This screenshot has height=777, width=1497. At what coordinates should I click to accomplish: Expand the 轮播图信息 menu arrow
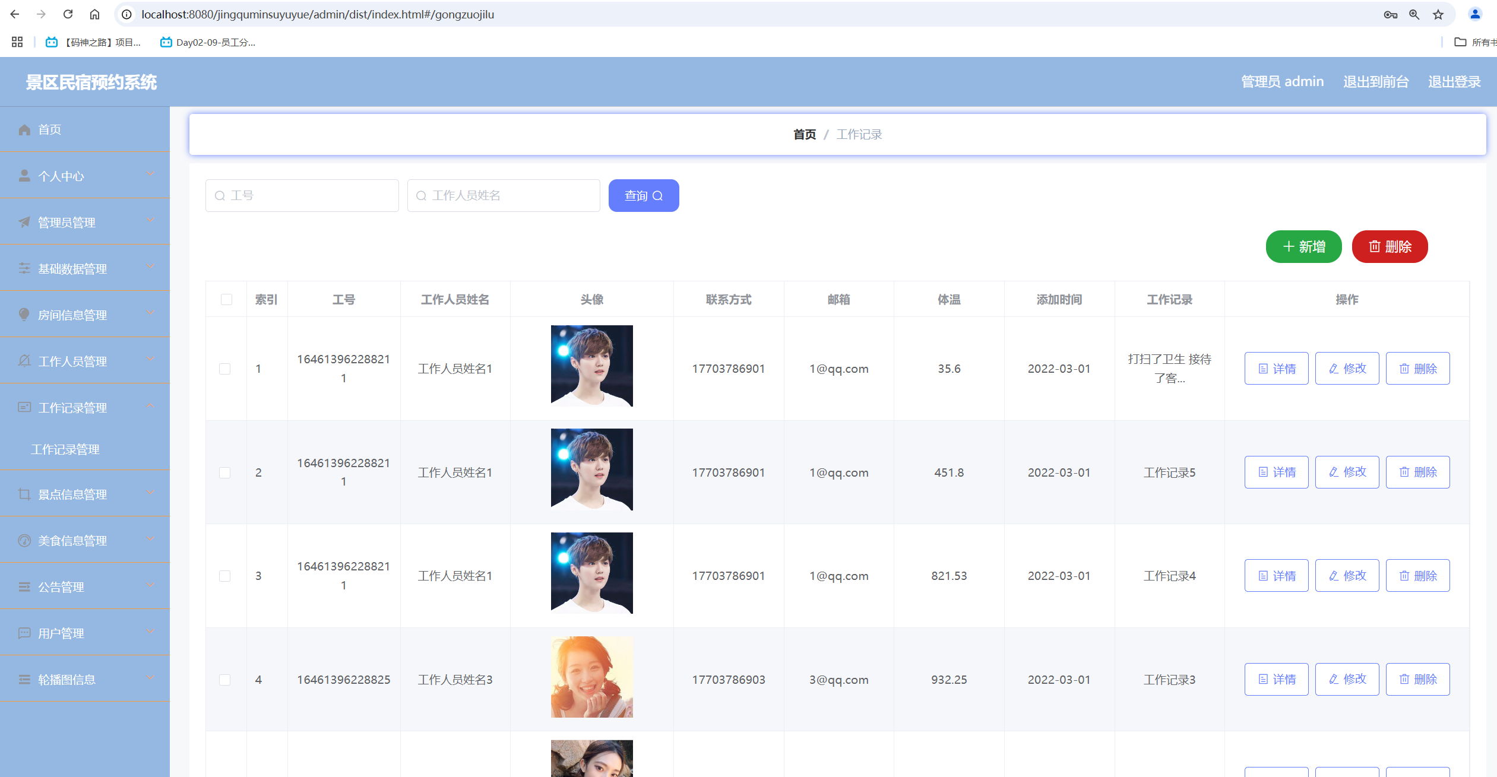(150, 678)
